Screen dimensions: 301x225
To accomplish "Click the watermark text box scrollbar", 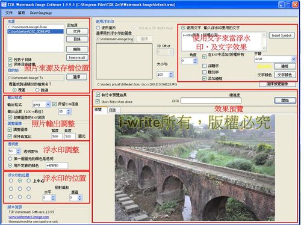I will point(264,42).
